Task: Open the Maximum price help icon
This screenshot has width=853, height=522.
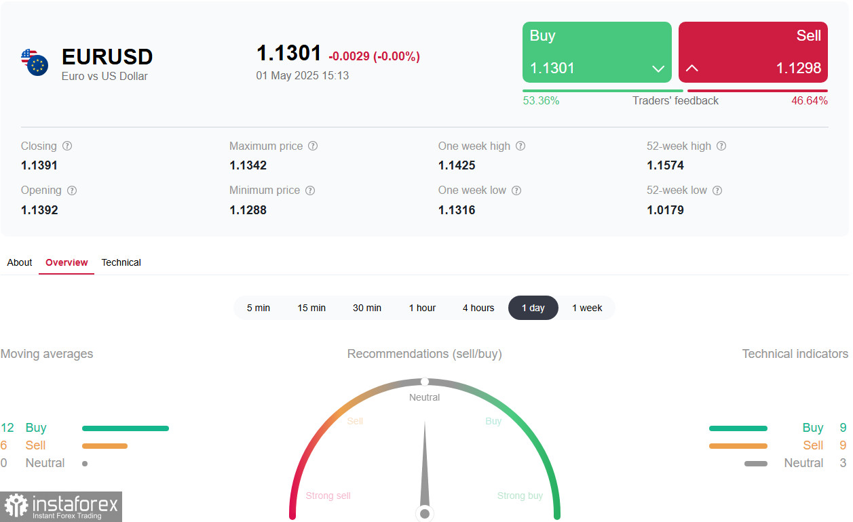Action: (313, 146)
